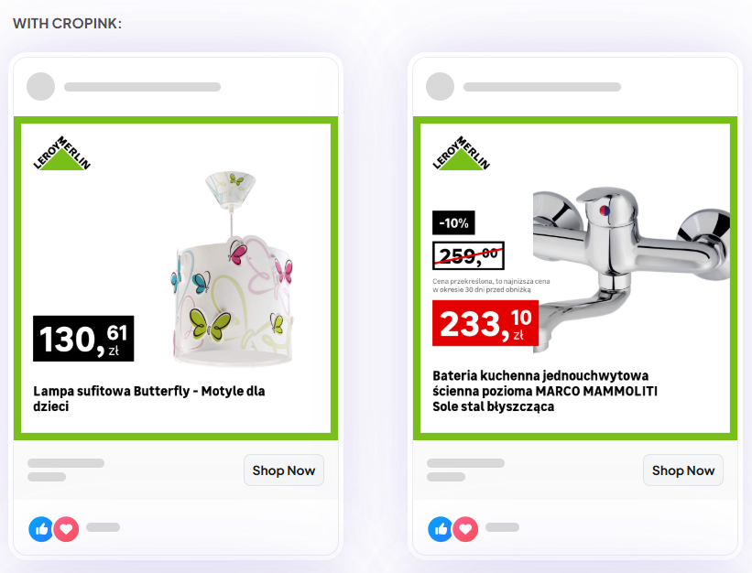
Task: Click the Leroy Merlin logo on lamp ad
Action: pyautogui.click(x=61, y=153)
